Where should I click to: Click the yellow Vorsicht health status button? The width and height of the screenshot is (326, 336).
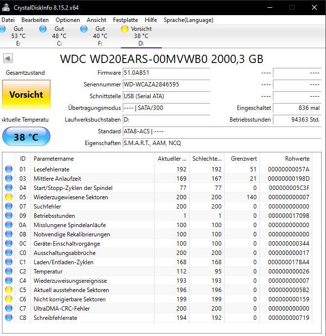pos(26,95)
